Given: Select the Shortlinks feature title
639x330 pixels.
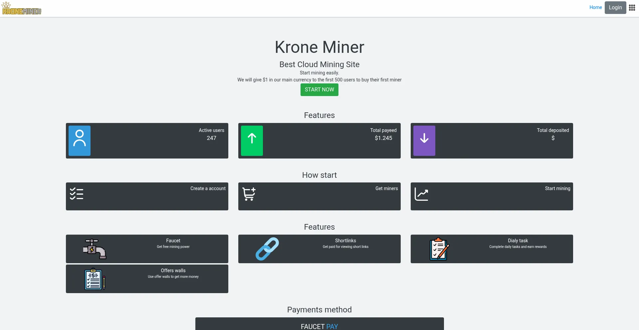Looking at the screenshot, I should [345, 241].
